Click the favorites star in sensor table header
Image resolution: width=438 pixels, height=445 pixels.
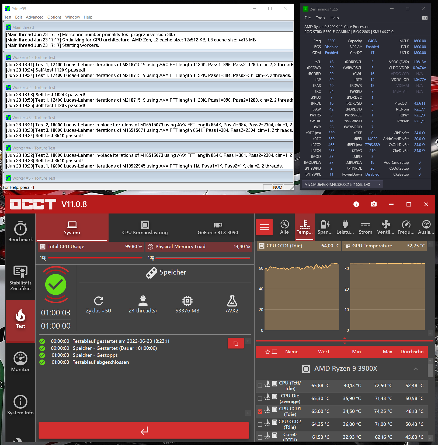[x=267, y=352]
